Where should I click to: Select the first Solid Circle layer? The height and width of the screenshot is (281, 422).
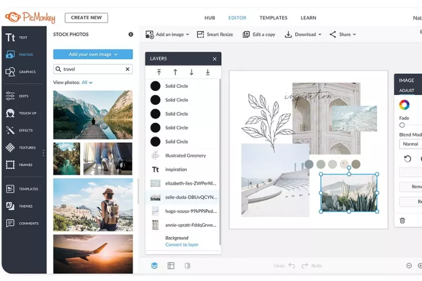[183, 86]
